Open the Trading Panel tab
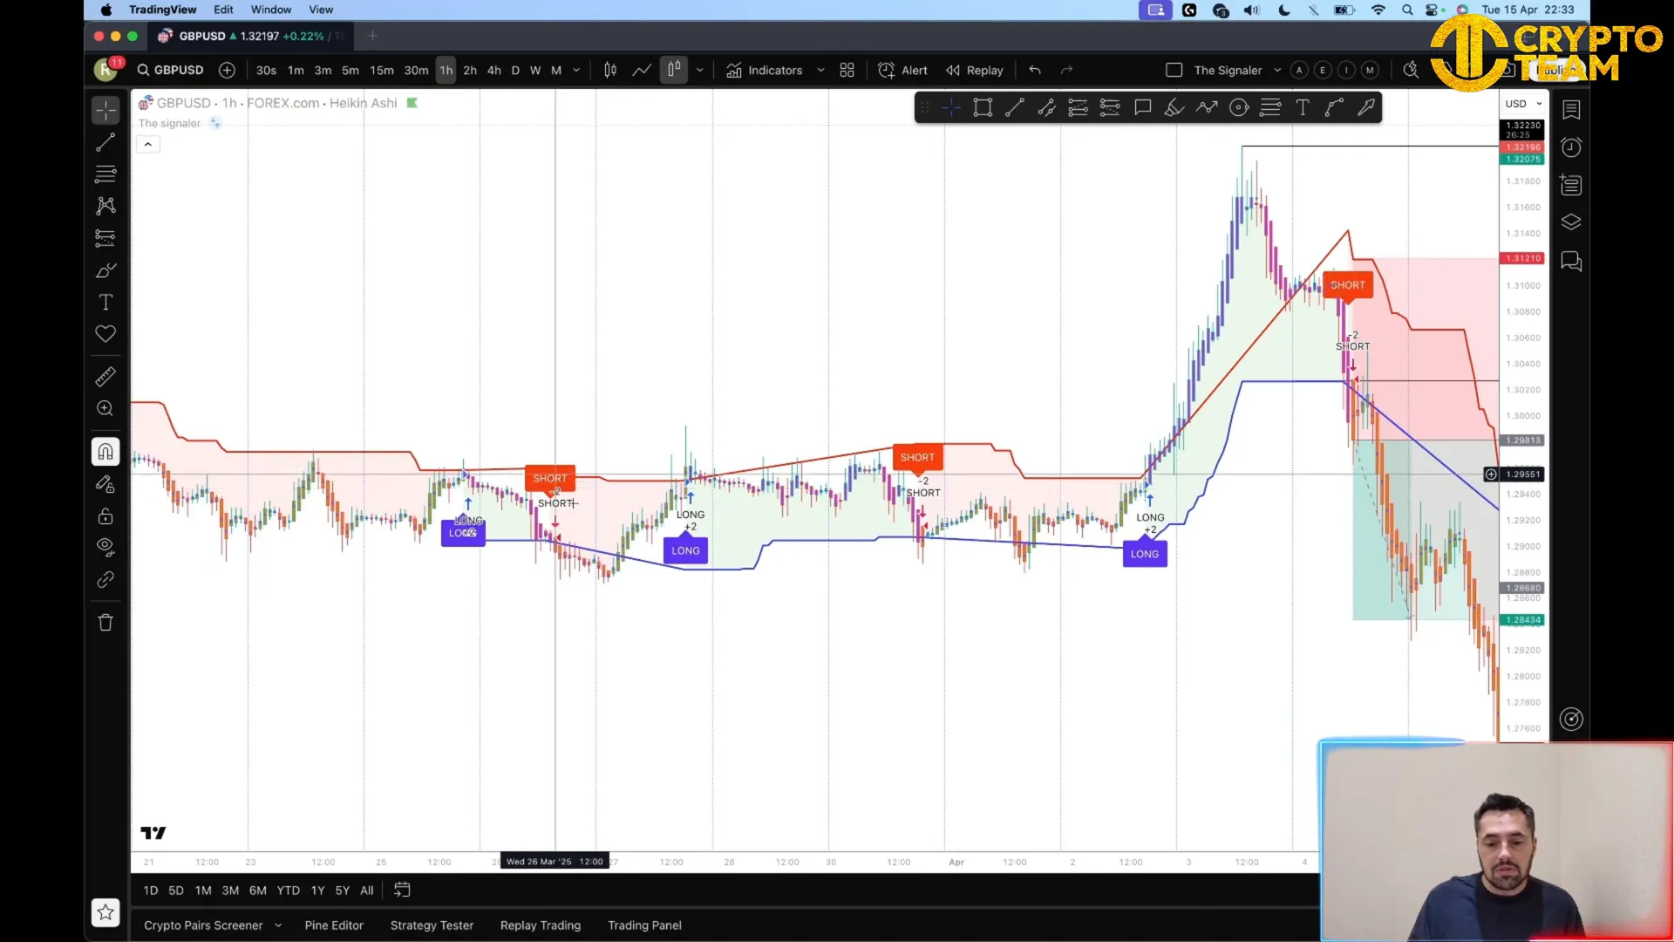Viewport: 1674px width, 942px height. point(644,925)
